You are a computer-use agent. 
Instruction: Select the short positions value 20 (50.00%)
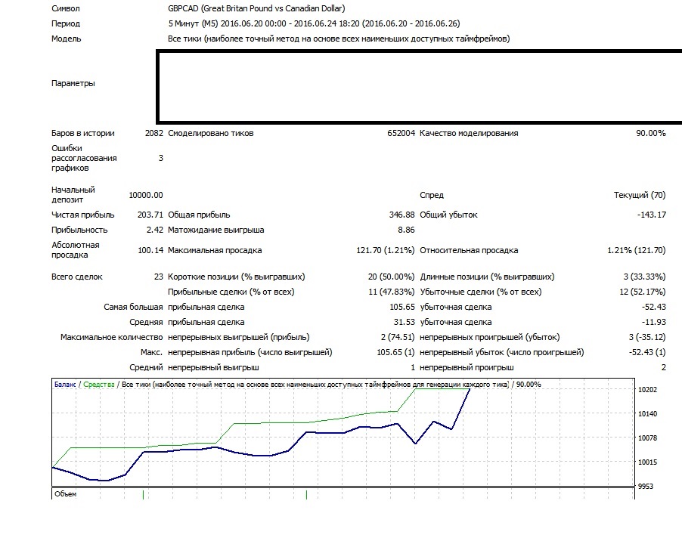[x=392, y=277]
